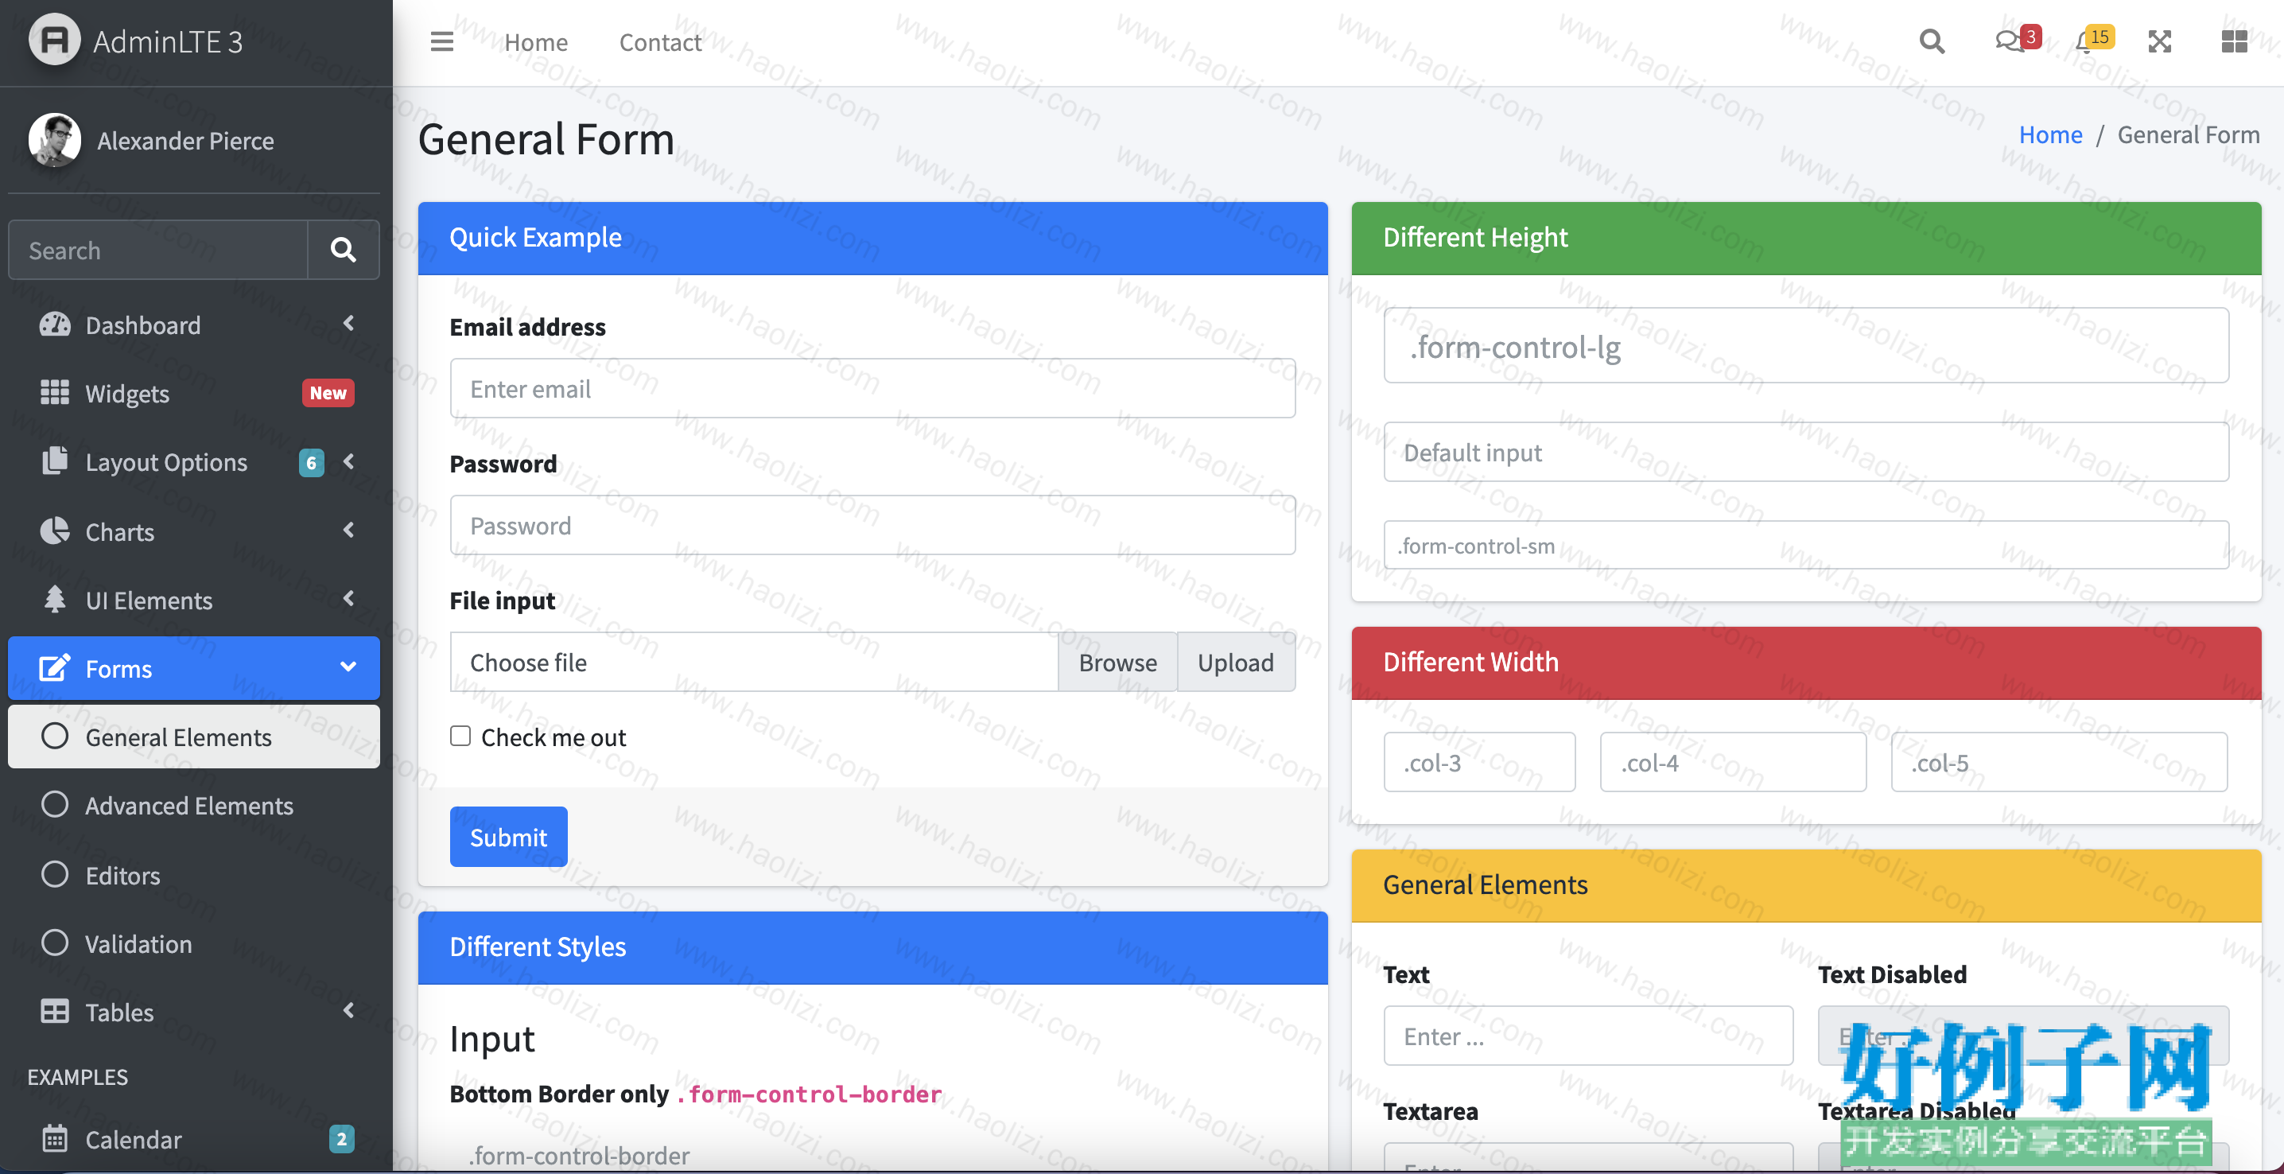The width and height of the screenshot is (2284, 1174).
Task: Expand the Charts menu chevron
Action: (x=348, y=531)
